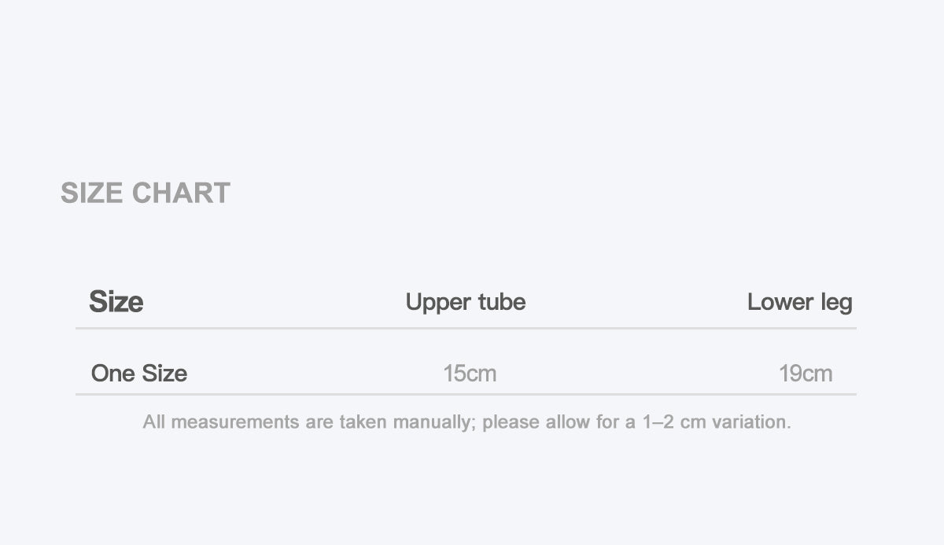Click the word "variation" ending the footnote
This screenshot has width=944, height=545.
751,422
